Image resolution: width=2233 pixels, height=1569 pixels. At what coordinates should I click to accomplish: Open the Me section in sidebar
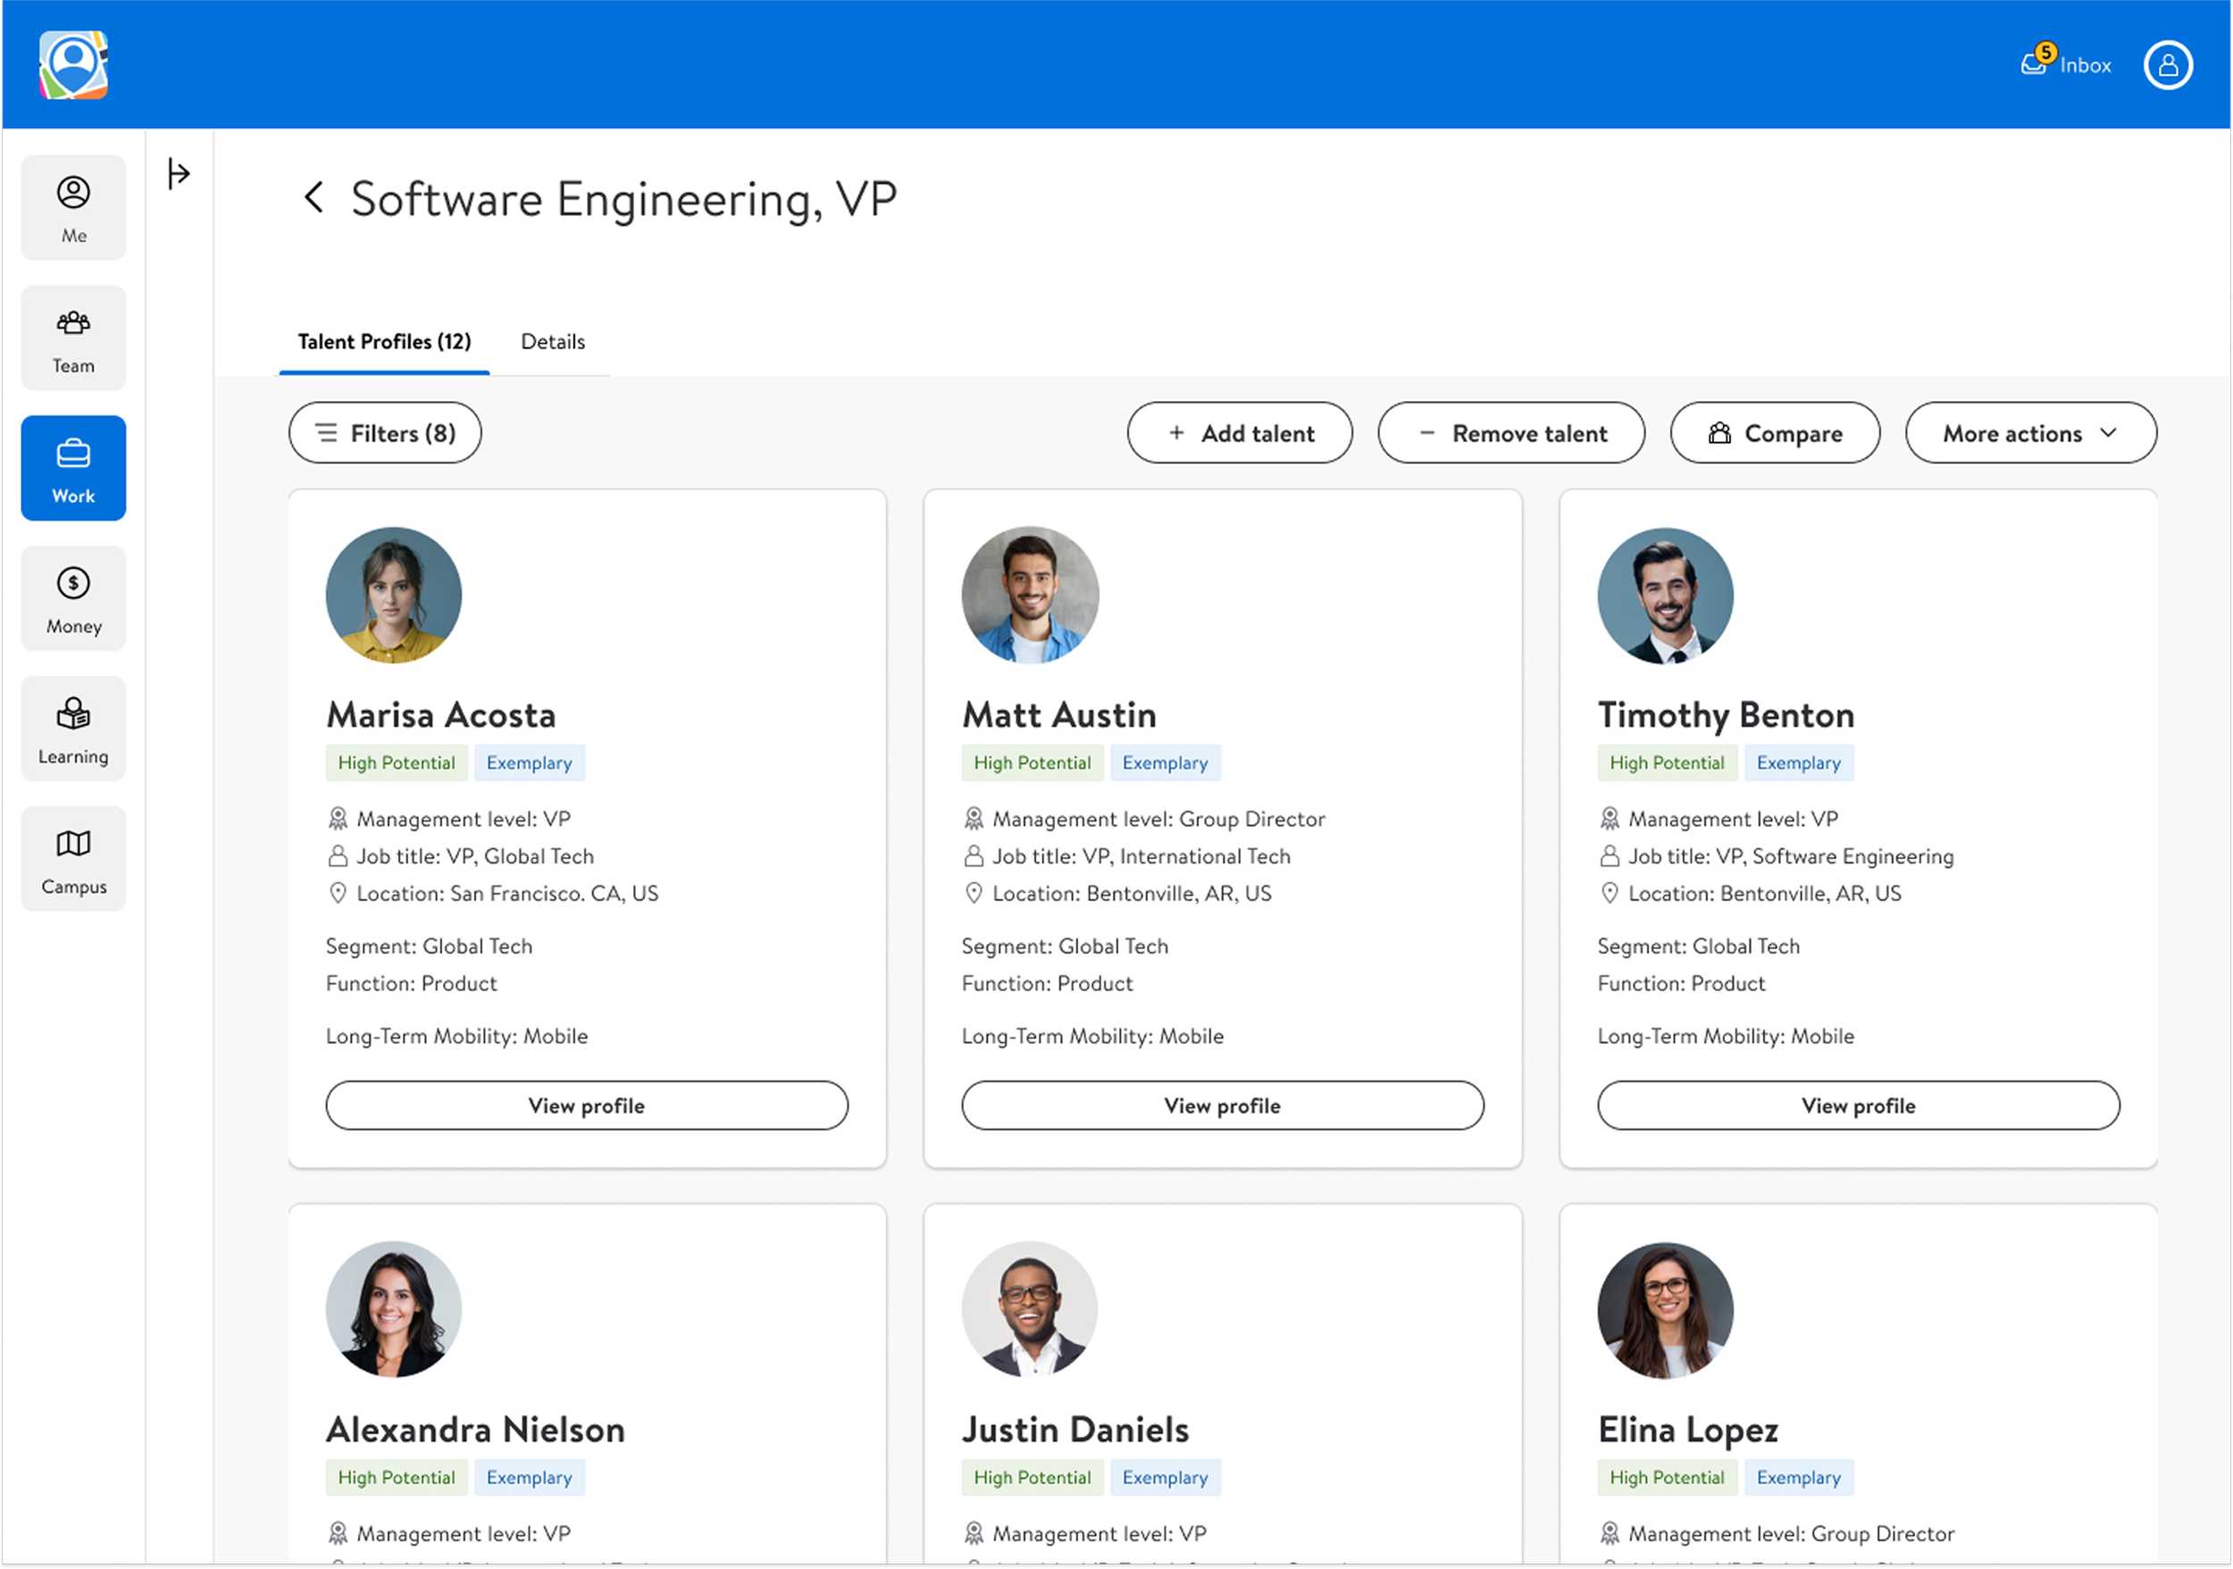73,208
